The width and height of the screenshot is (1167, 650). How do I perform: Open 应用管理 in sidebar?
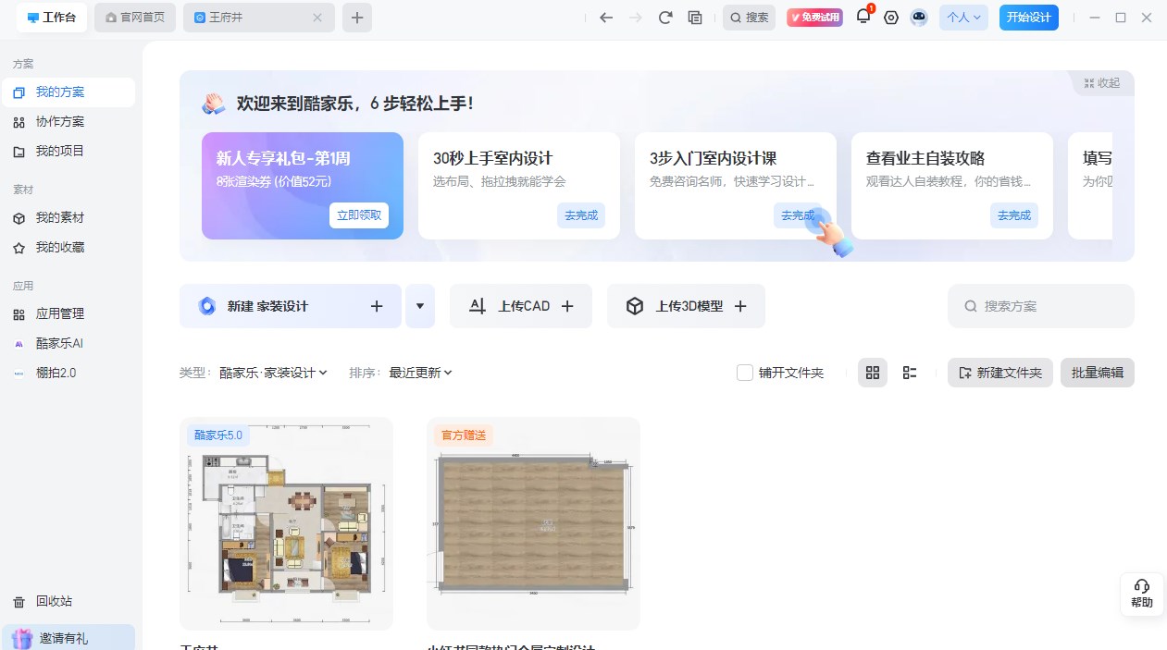tap(68, 314)
